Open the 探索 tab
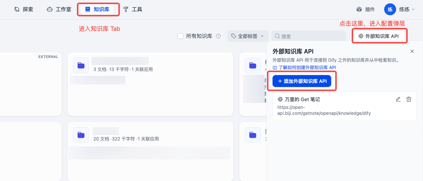Image resolution: width=423 pixels, height=181 pixels. pyautogui.click(x=24, y=9)
